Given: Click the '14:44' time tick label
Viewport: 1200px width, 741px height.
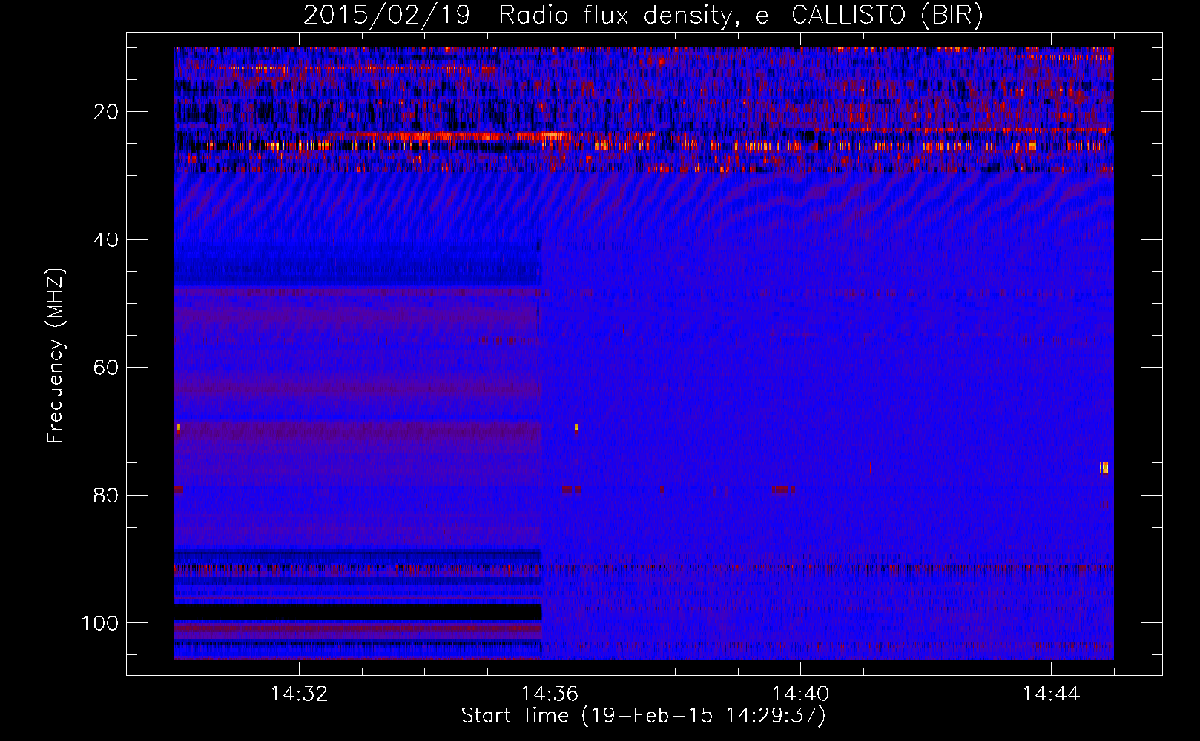Looking at the screenshot, I should (1051, 694).
